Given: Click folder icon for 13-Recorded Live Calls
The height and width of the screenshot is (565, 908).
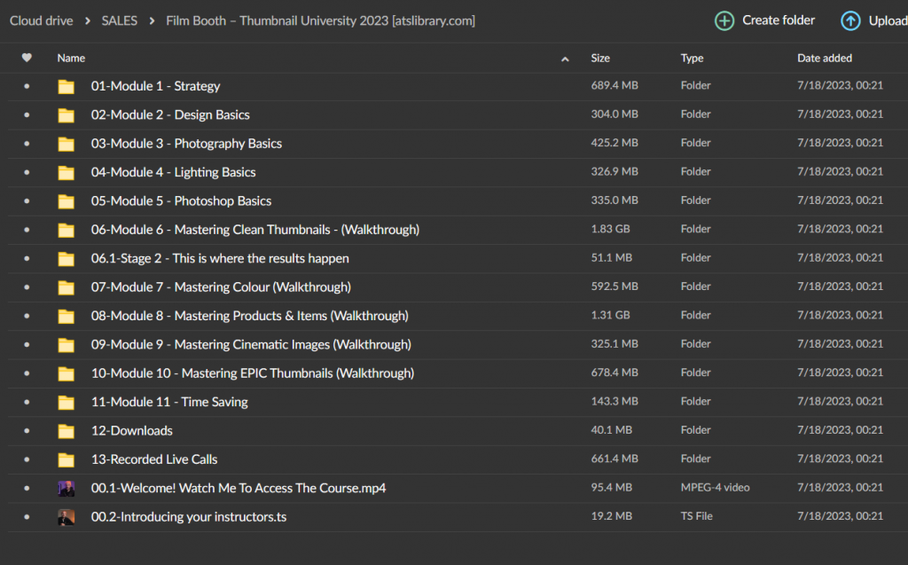Looking at the screenshot, I should [x=67, y=459].
